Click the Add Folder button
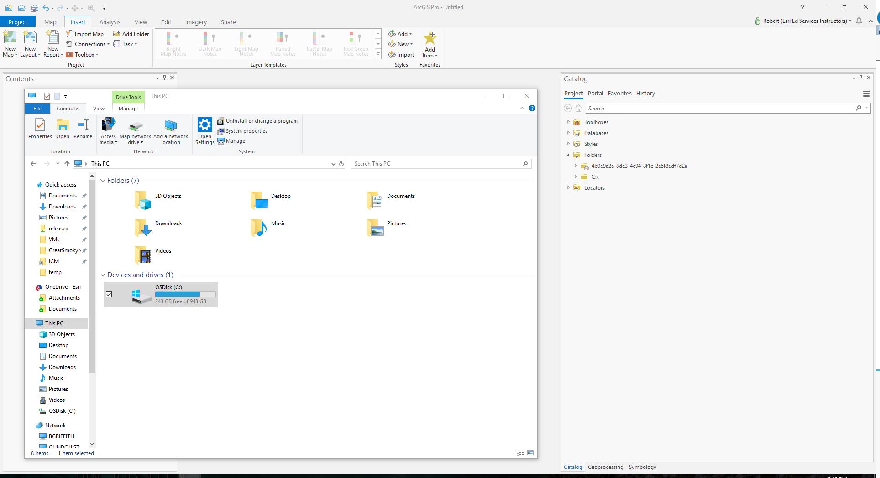The height and width of the screenshot is (478, 880). (131, 34)
